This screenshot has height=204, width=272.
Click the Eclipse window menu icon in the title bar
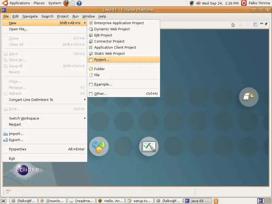(4, 10)
